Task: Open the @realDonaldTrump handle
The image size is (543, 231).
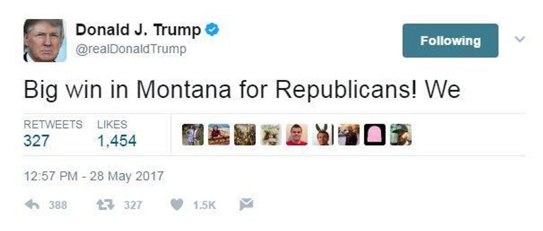Action: click(131, 49)
